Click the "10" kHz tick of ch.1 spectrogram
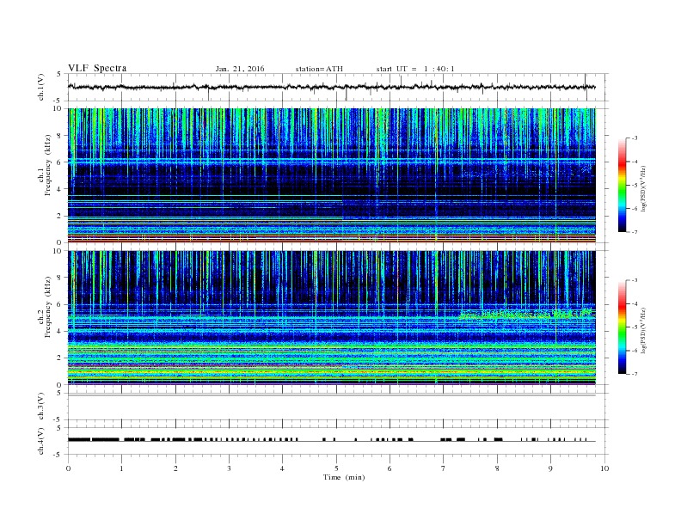Image resolution: width=681 pixels, height=526 pixels. coord(58,108)
